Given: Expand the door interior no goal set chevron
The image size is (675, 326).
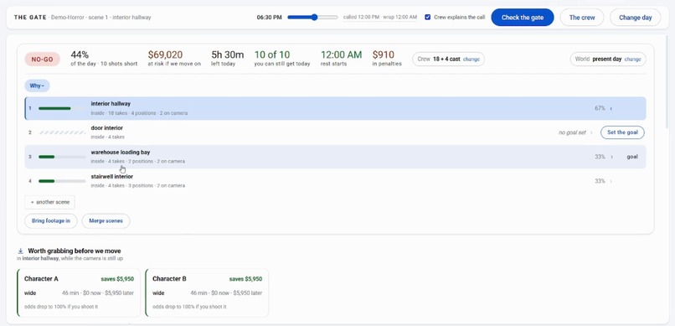Looking at the screenshot, I should (591, 132).
